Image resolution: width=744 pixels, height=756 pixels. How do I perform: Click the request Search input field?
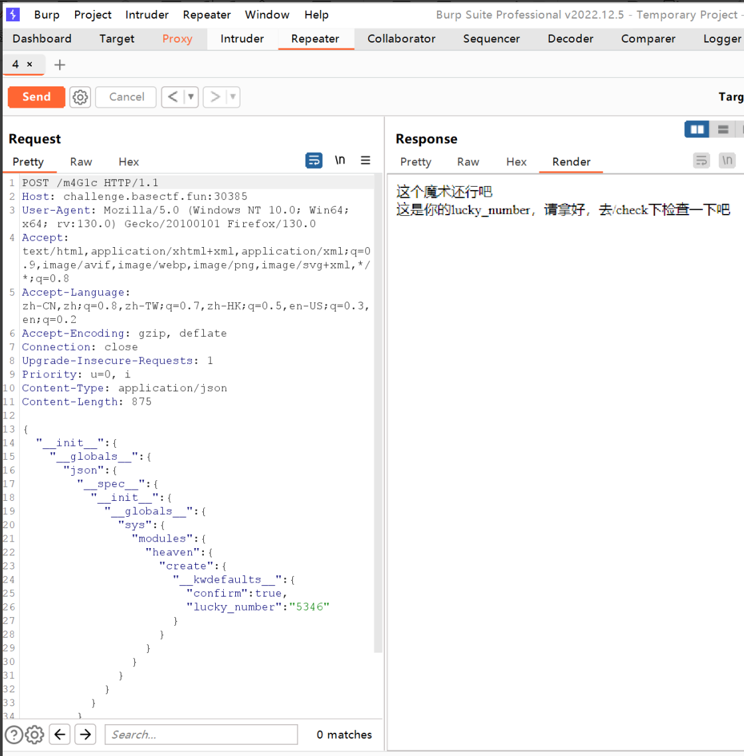(201, 734)
